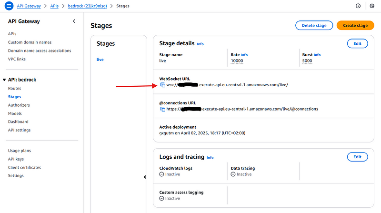Image resolution: width=381 pixels, height=213 pixels.
Task: Open Domain name access associations
Action: [40, 51]
